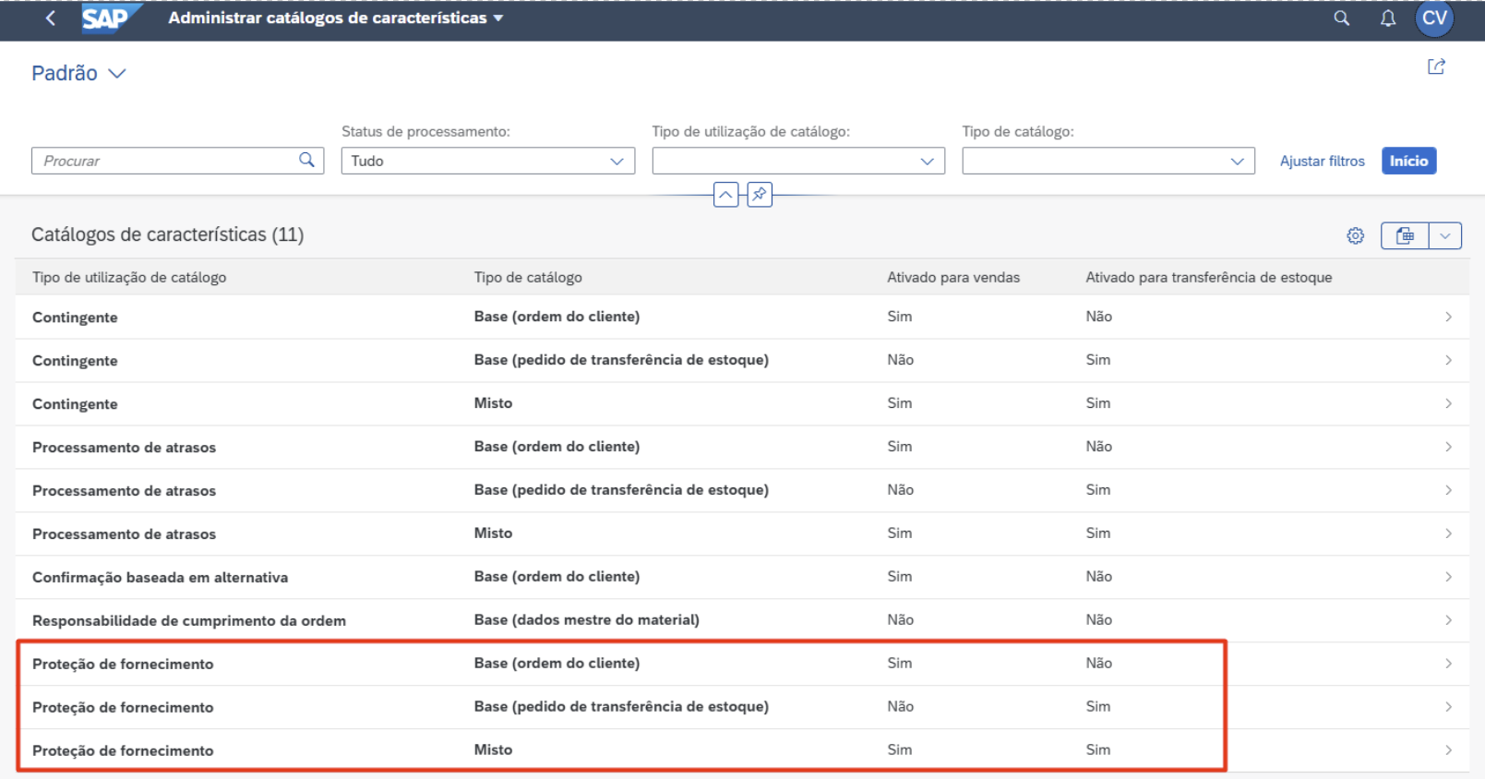Open Responsabilidade de cumprimento da ordem row arrow

tap(1448, 620)
